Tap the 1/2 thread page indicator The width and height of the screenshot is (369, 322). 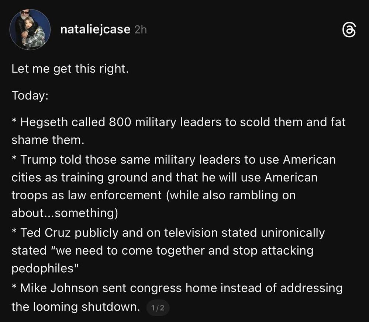[158, 308]
